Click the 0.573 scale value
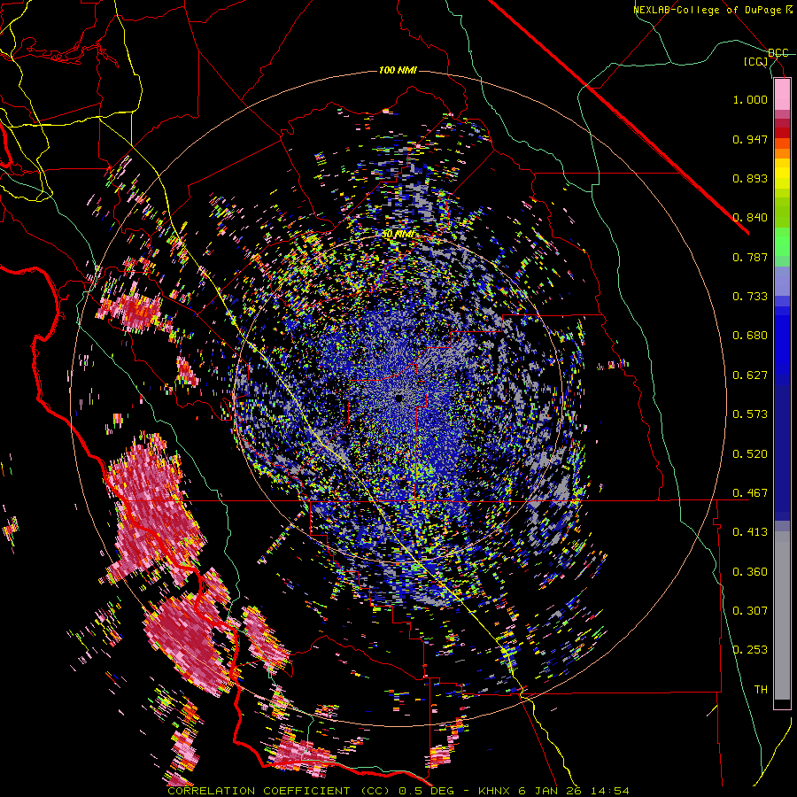This screenshot has height=797, width=797. click(750, 414)
